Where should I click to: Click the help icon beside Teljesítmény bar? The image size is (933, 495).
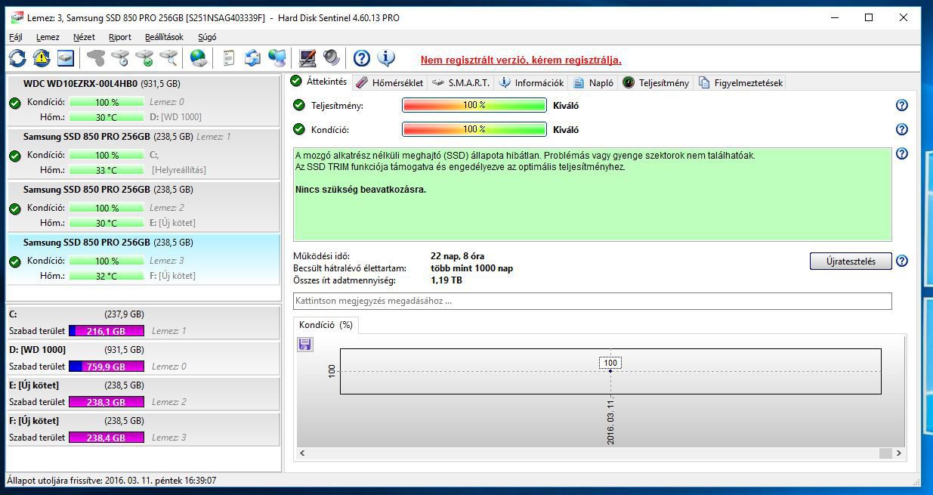click(x=901, y=105)
